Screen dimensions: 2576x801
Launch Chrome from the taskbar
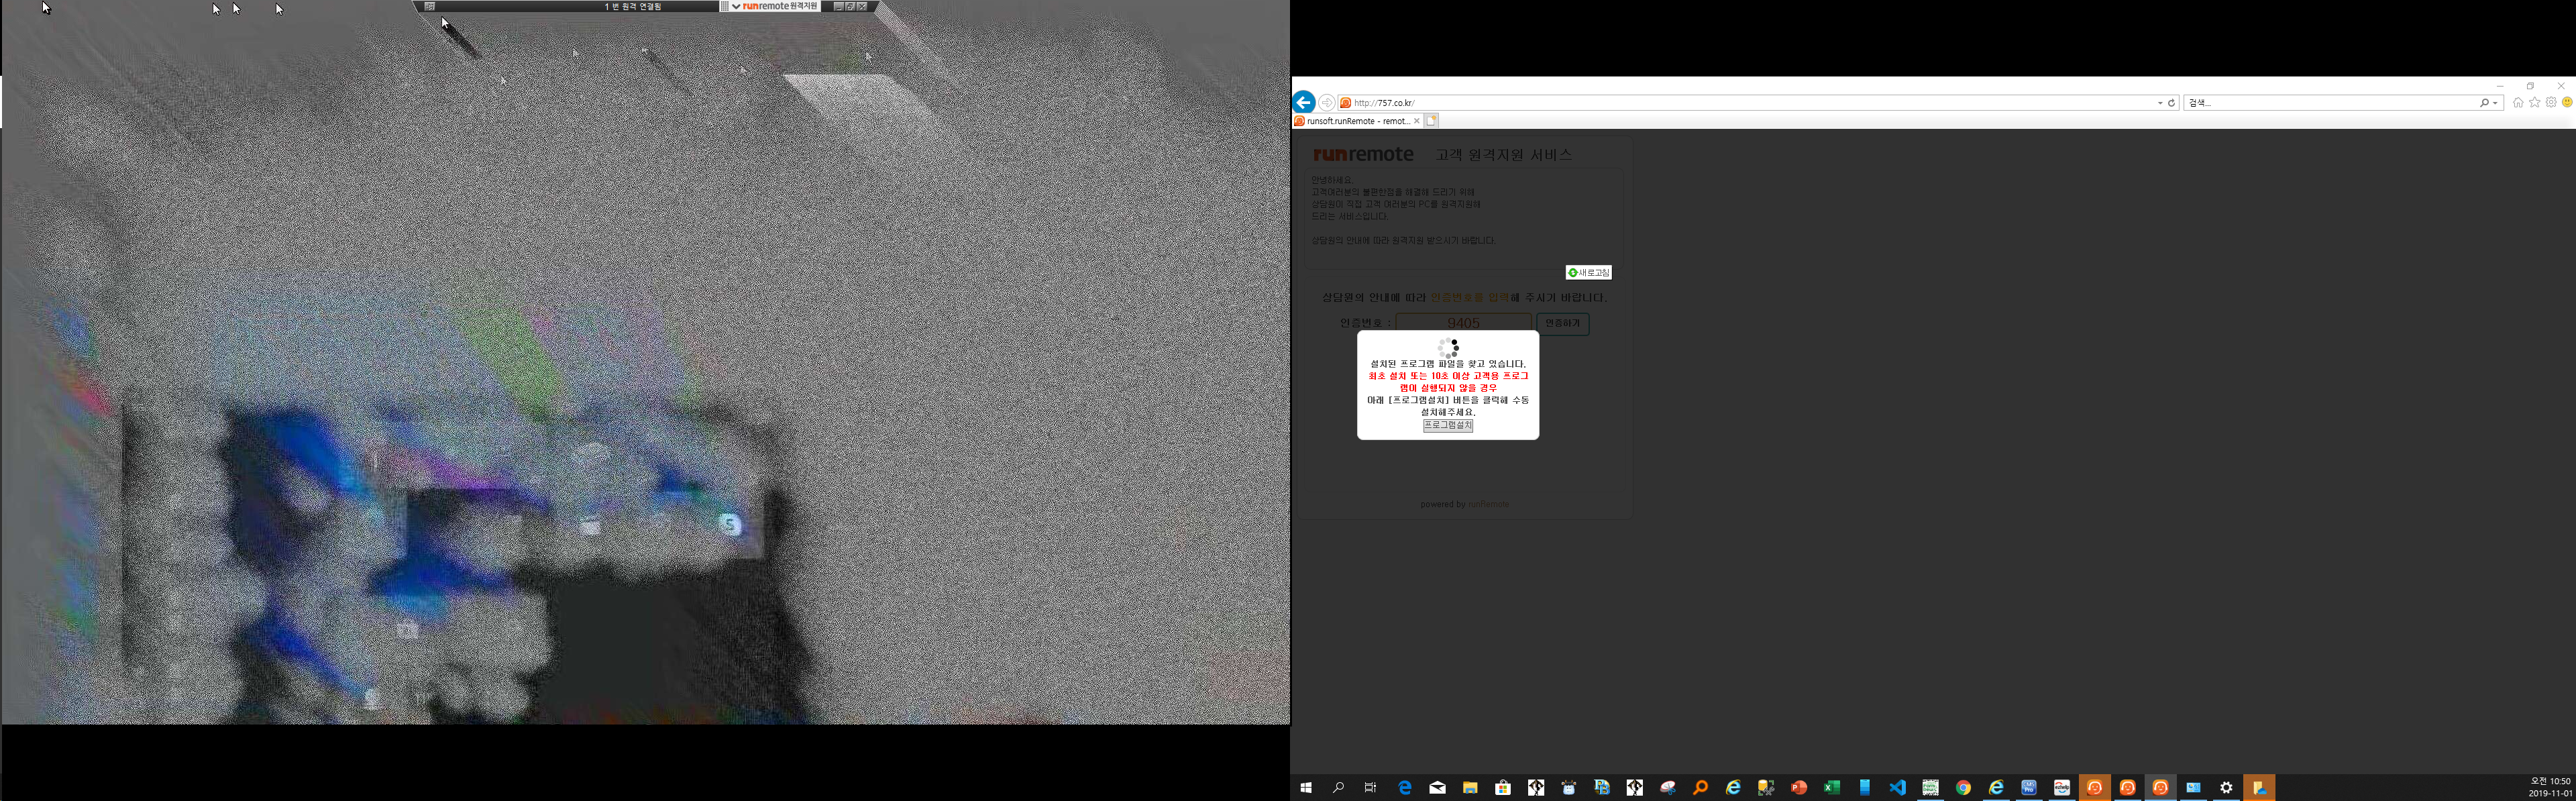click(x=1963, y=788)
